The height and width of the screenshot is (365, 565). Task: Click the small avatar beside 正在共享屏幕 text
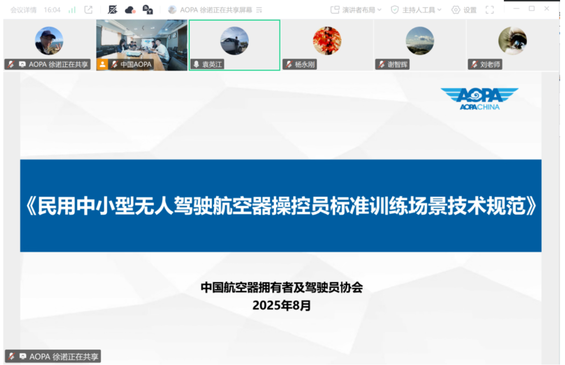(x=172, y=10)
